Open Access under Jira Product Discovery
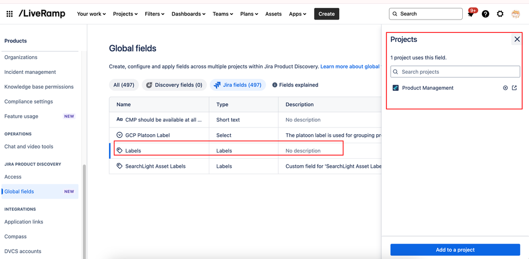The width and height of the screenshot is (529, 259). click(x=13, y=177)
